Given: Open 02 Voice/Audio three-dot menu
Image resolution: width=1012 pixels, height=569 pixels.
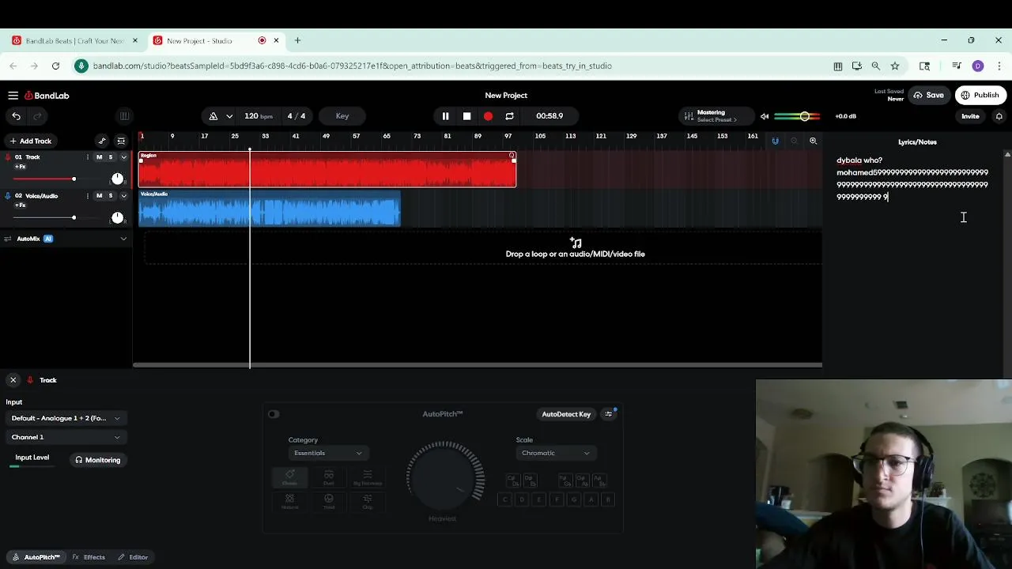Looking at the screenshot, I should (88, 195).
